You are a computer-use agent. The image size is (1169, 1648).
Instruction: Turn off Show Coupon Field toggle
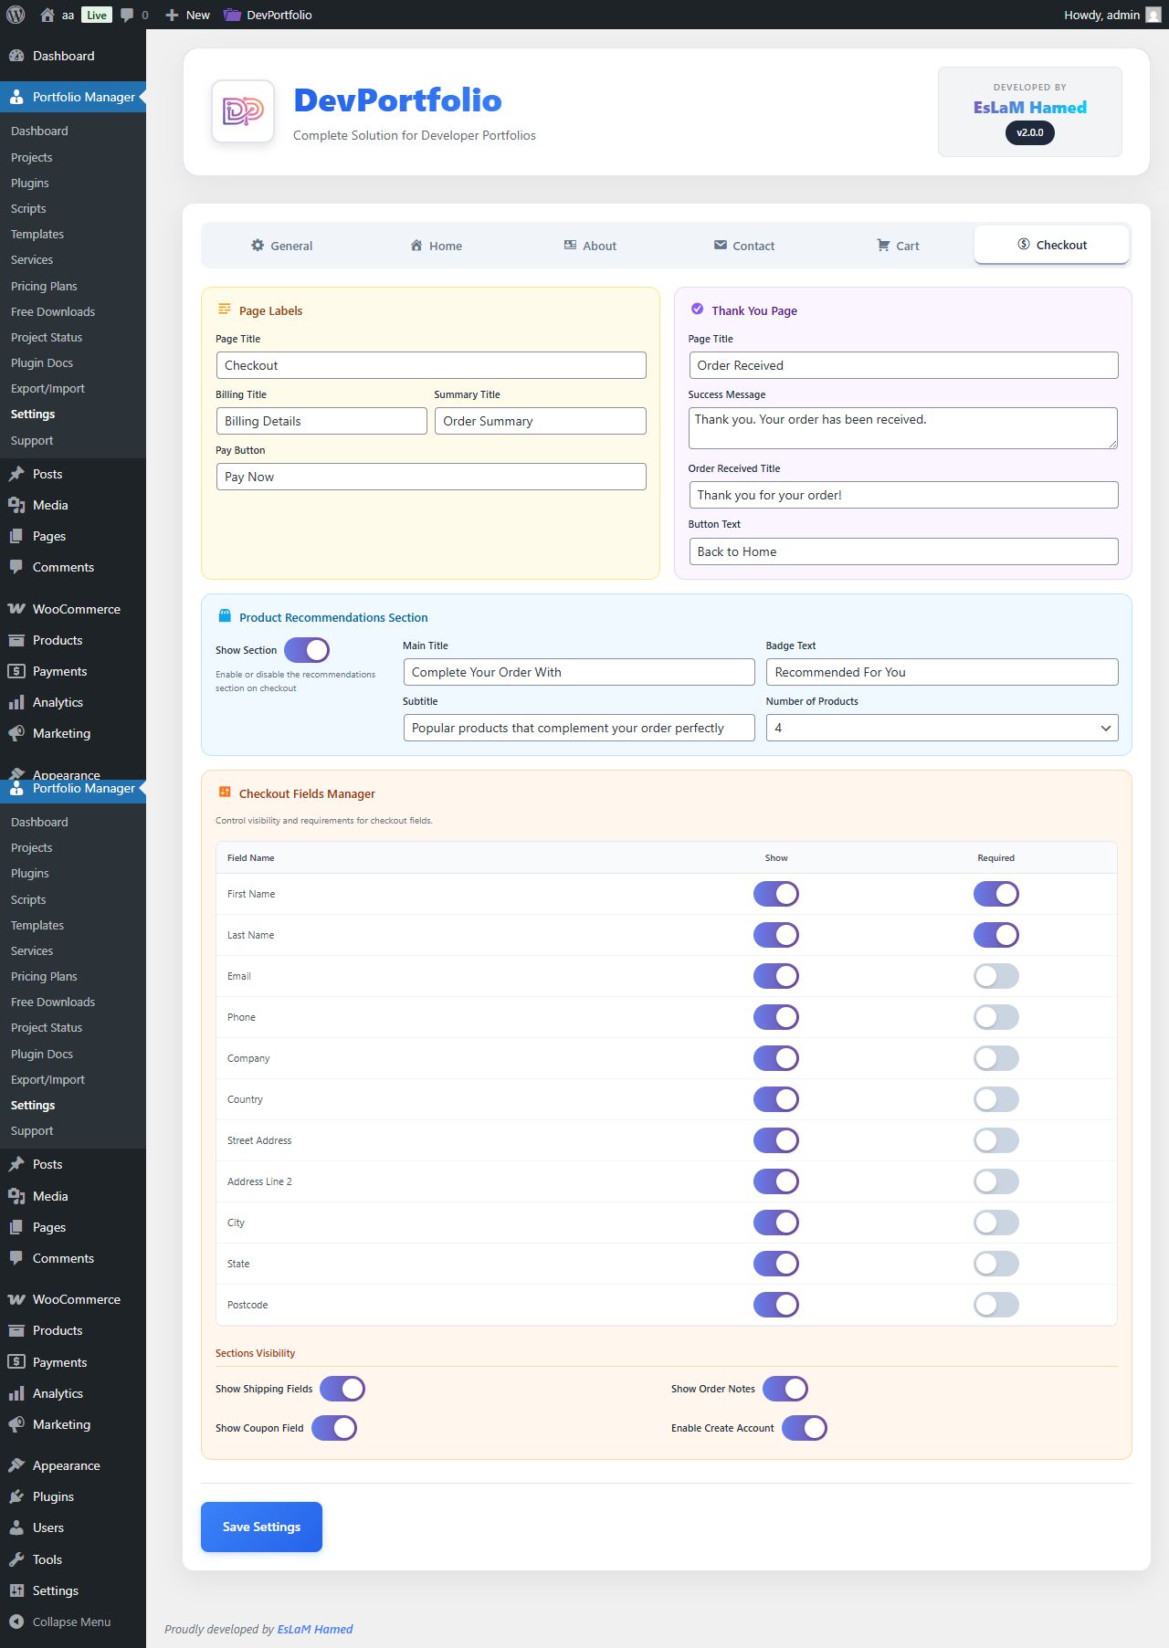pyautogui.click(x=334, y=1428)
